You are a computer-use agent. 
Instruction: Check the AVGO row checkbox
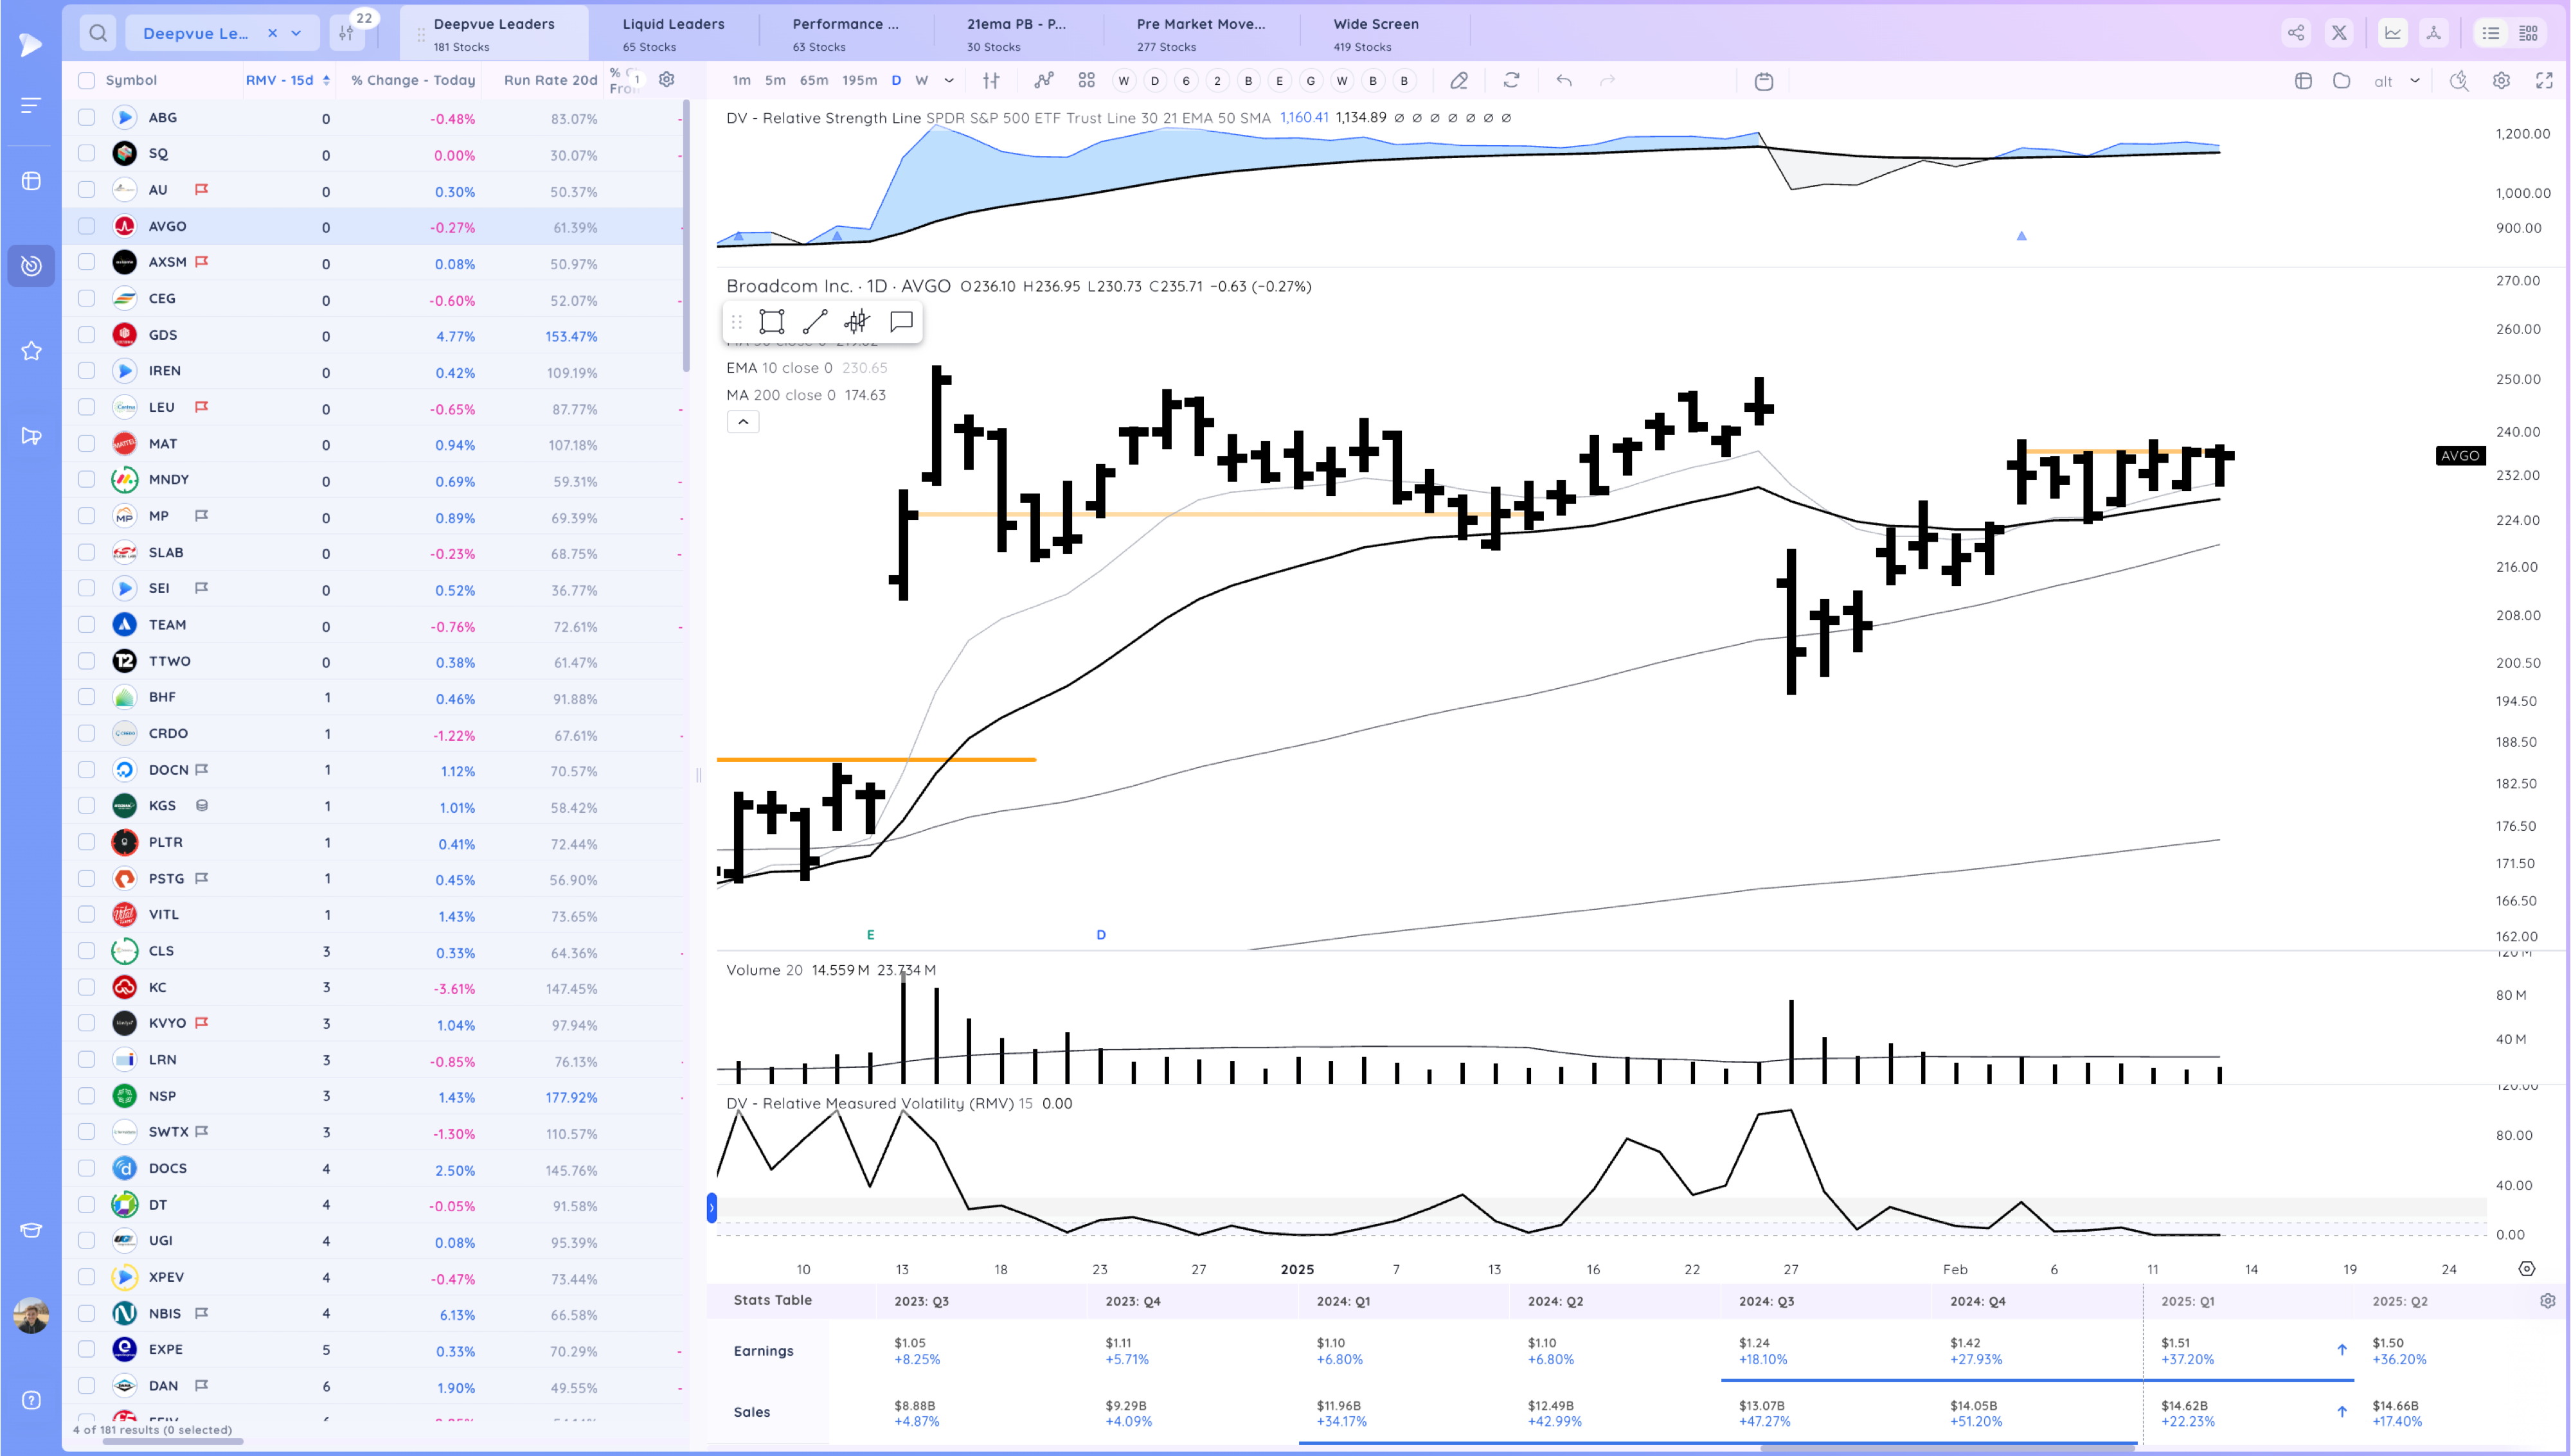coord(87,227)
